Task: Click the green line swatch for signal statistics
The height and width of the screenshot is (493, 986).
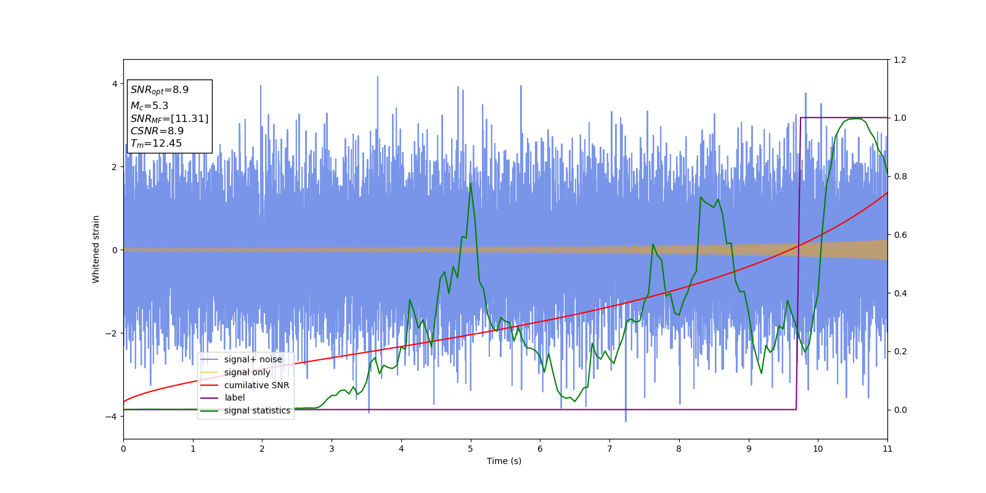Action: point(210,410)
